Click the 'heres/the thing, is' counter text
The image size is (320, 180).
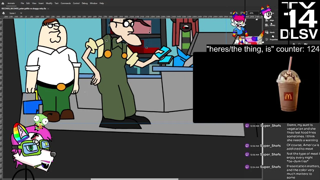[263, 49]
